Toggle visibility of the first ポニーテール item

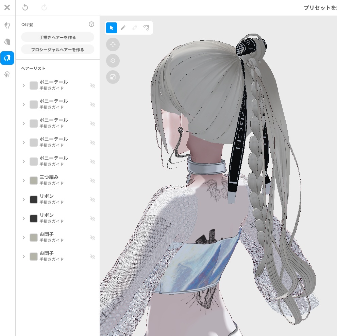point(93,86)
